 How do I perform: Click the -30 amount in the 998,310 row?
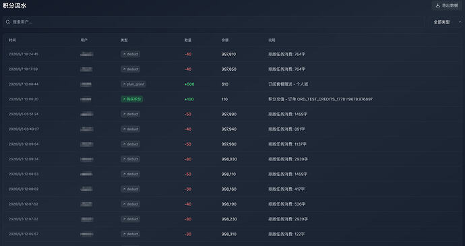click(188, 234)
